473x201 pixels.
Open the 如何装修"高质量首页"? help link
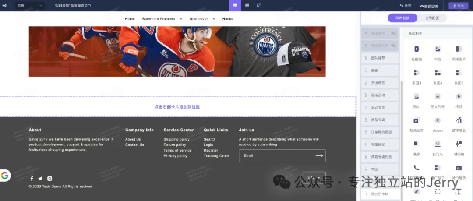[x=73, y=5]
